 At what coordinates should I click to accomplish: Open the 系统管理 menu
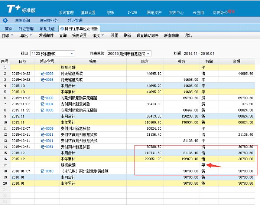point(66,13)
